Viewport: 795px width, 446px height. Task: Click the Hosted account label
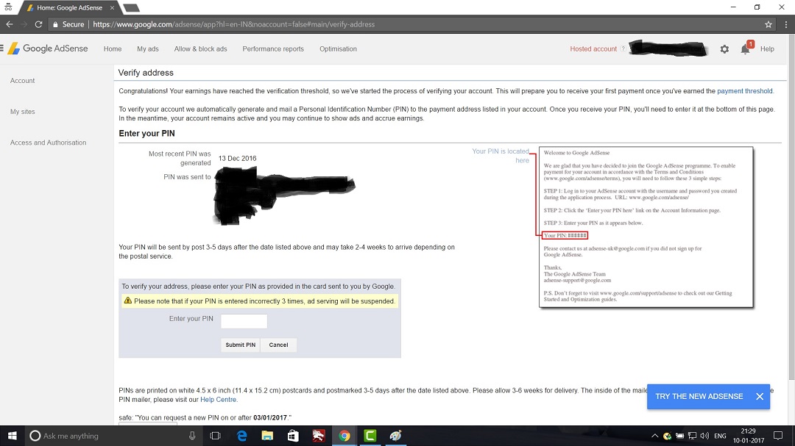click(593, 49)
